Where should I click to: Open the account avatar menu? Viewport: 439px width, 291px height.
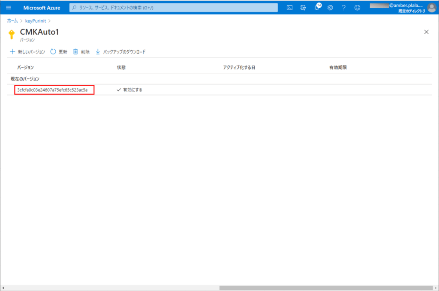coord(431,8)
